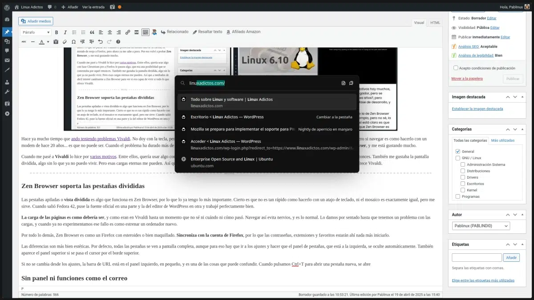The image size is (534, 300).
Task: Open the Dashboard from the sidebar
Action: click(x=7, y=20)
